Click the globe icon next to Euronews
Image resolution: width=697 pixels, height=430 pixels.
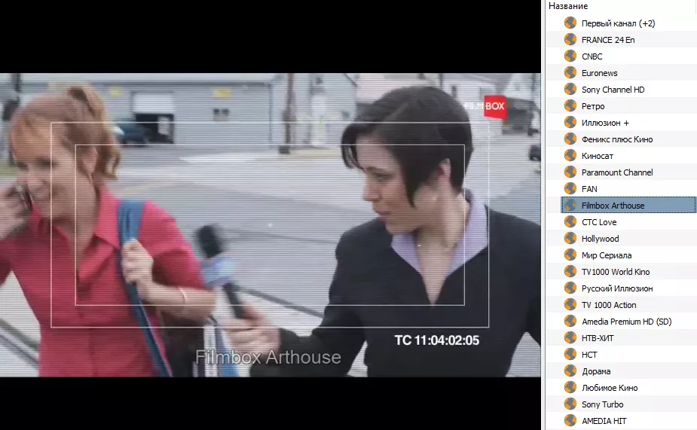(x=570, y=72)
